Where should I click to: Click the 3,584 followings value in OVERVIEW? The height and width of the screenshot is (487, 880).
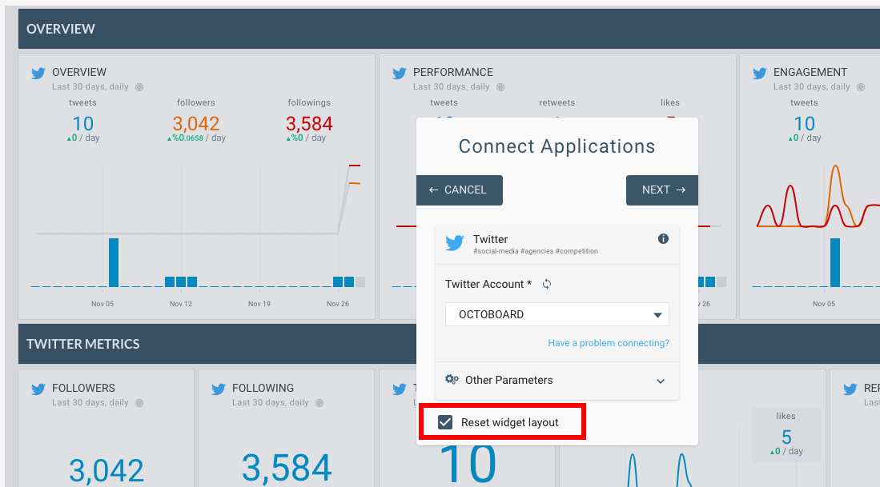(309, 123)
